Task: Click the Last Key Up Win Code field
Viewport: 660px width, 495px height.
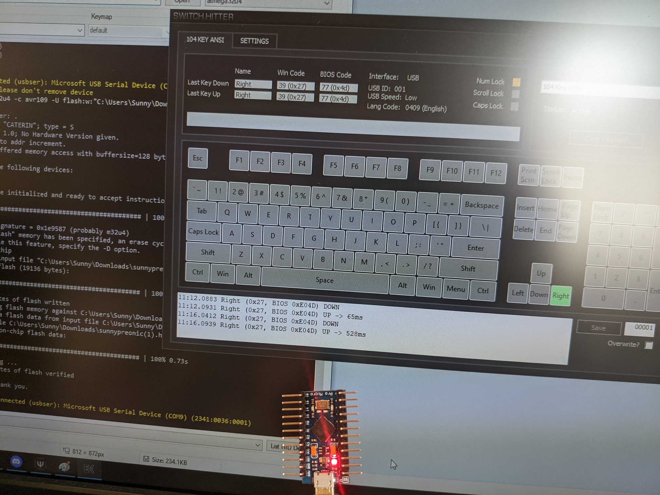Action: pyautogui.click(x=295, y=97)
